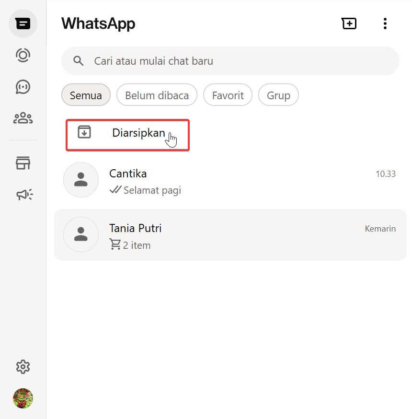Start a new chat with the plus icon
The height and width of the screenshot is (419, 412).
pos(349,23)
